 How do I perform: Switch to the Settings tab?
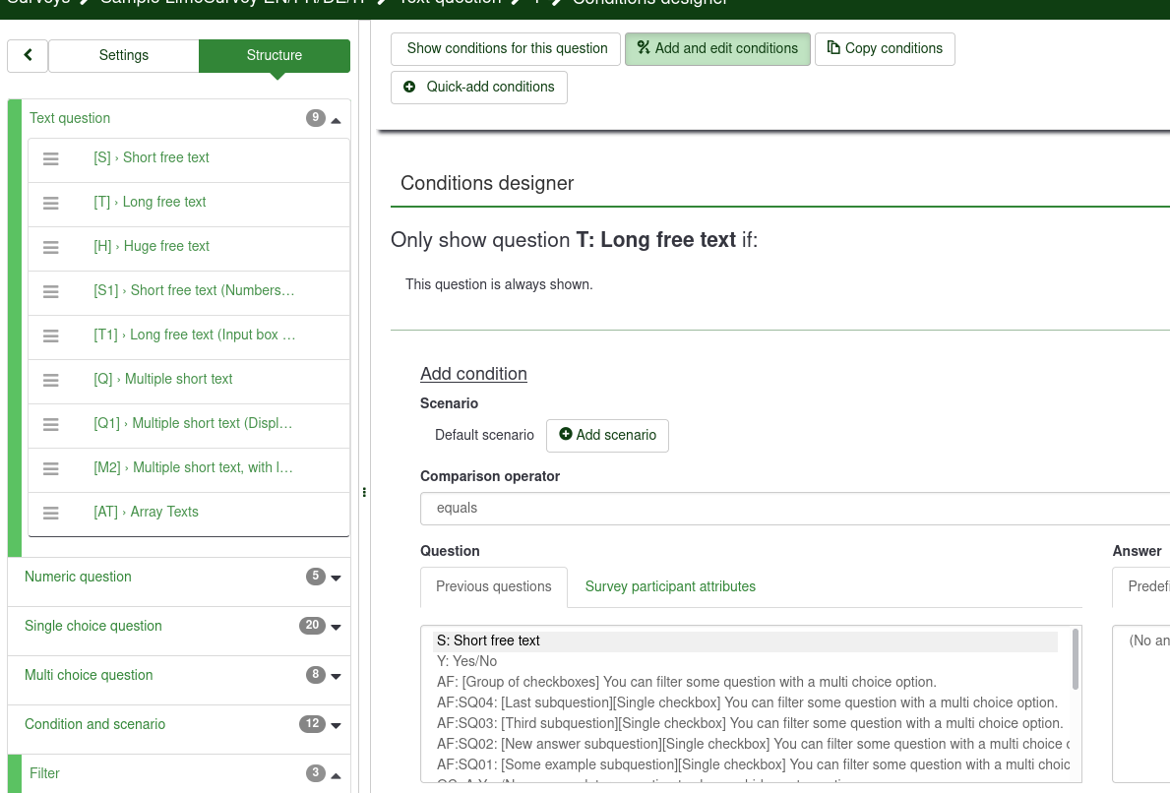[124, 56]
